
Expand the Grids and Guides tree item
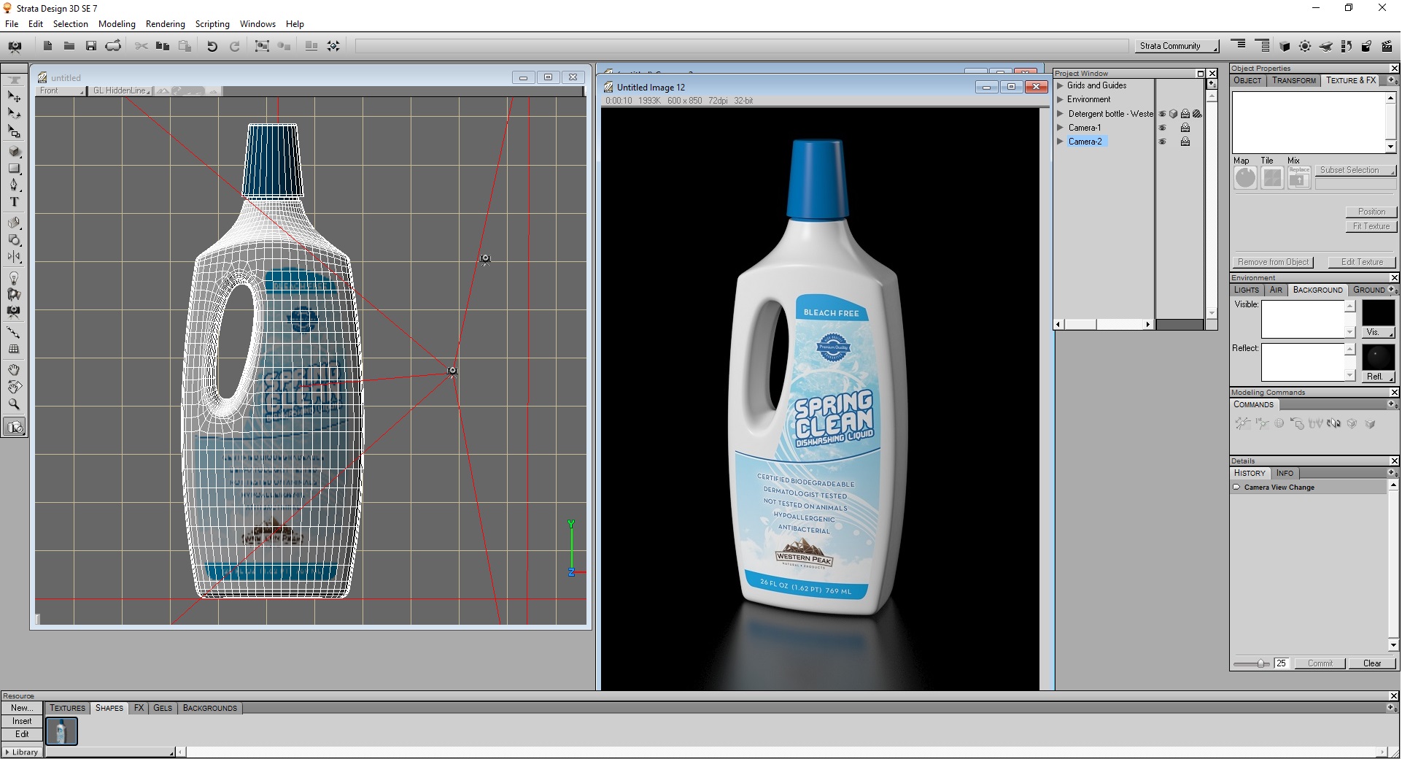point(1061,85)
